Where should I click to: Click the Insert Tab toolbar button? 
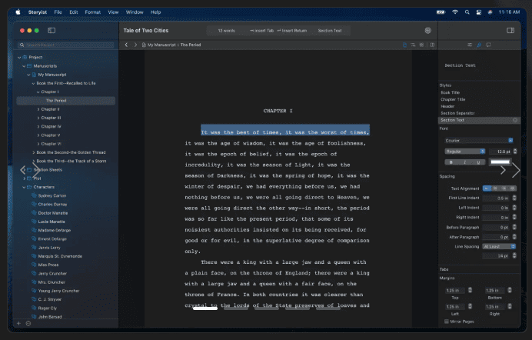point(261,31)
